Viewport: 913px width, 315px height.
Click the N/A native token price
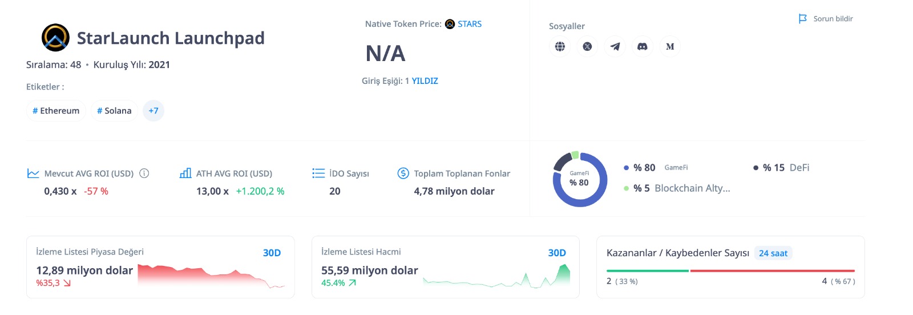pos(385,54)
